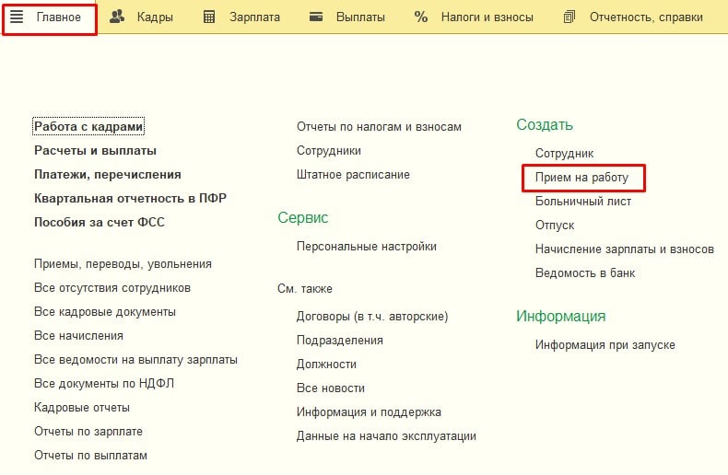Viewport: 728px width, 475px height.
Task: Open Начисление зарплаты и взносов
Action: 624,249
